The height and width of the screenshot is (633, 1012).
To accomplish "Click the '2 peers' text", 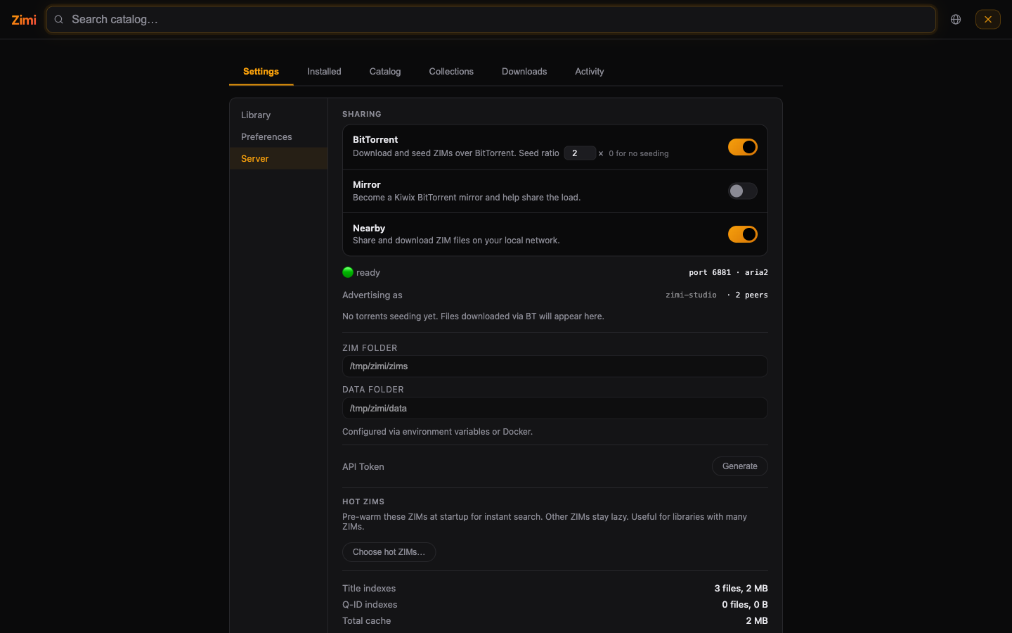I will (x=751, y=295).
